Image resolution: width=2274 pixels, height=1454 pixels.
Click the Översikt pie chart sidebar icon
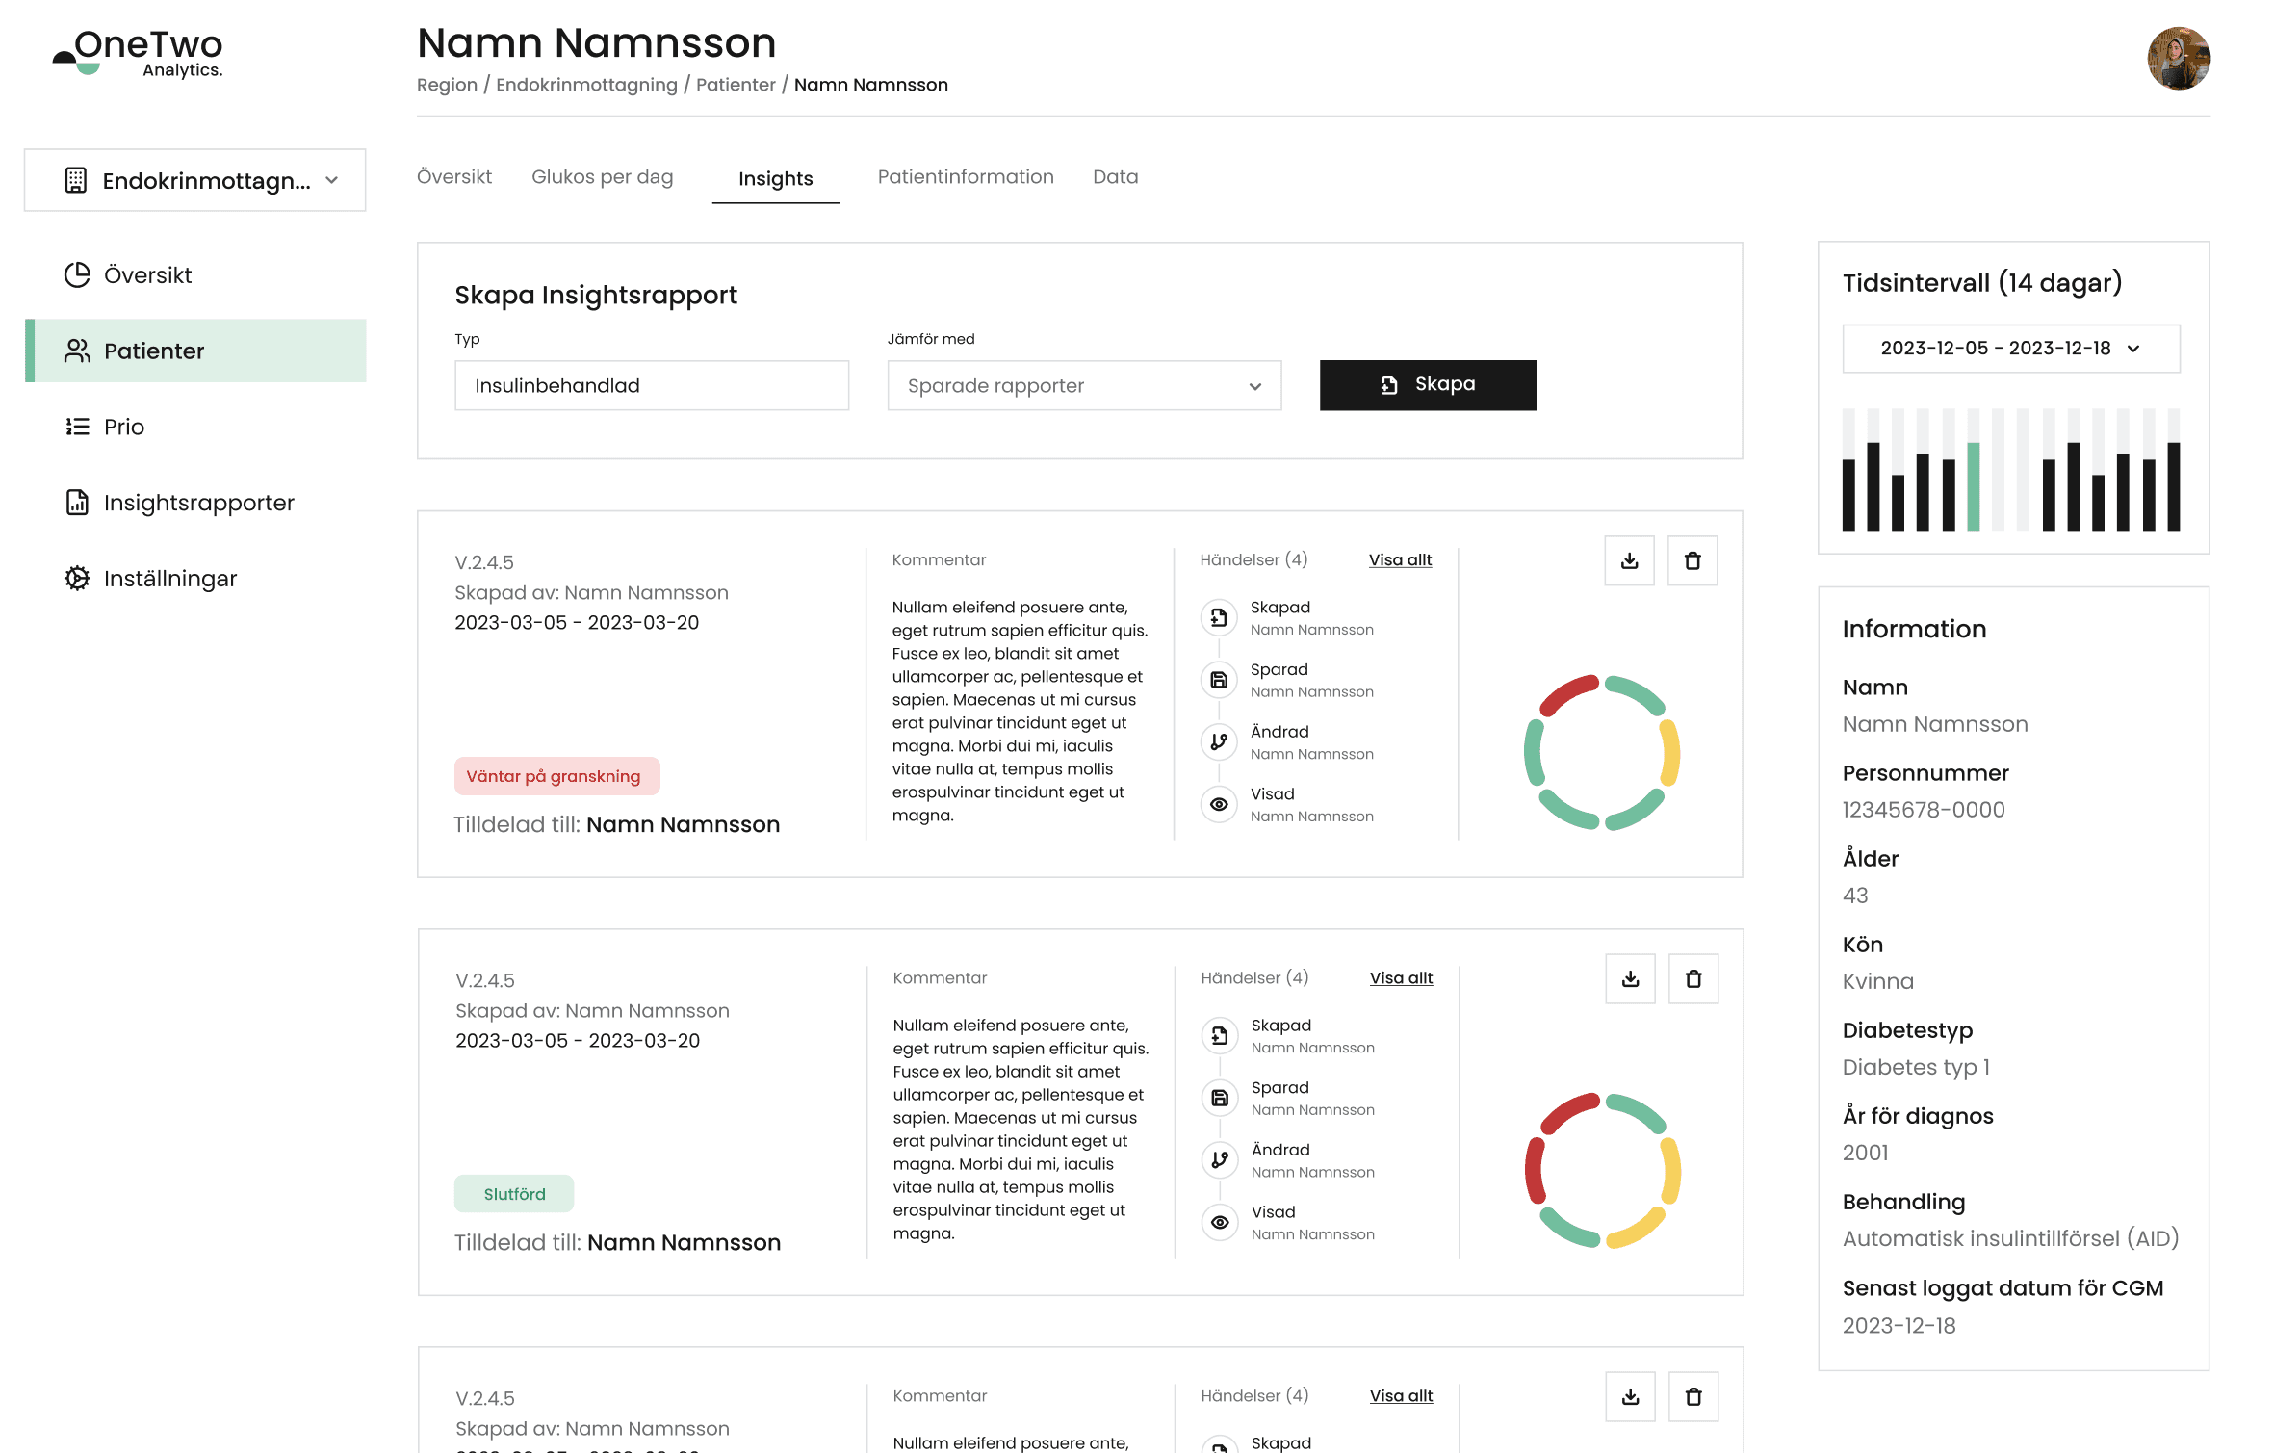tap(77, 275)
